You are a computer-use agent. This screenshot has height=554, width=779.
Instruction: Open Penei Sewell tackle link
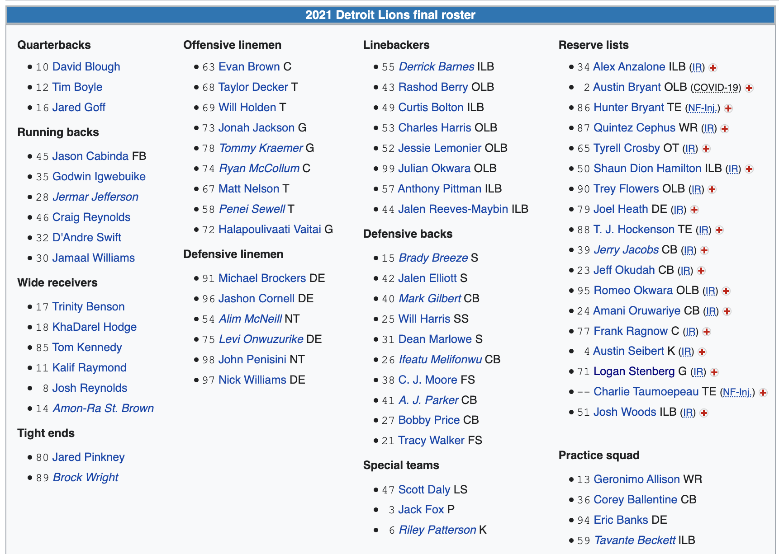coord(252,209)
